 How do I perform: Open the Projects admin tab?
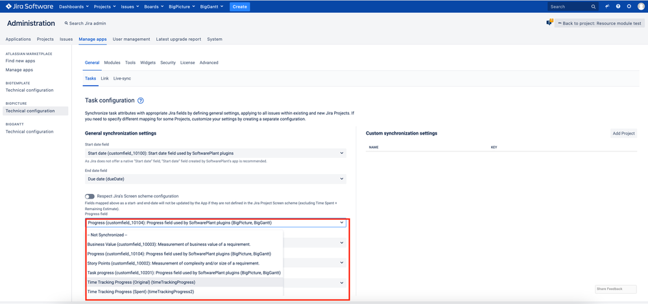point(45,39)
